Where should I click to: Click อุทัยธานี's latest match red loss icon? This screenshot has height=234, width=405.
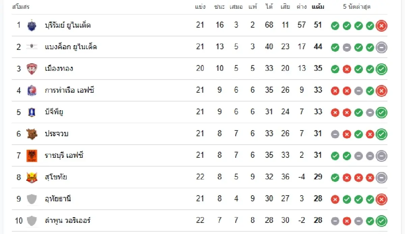[381, 199]
